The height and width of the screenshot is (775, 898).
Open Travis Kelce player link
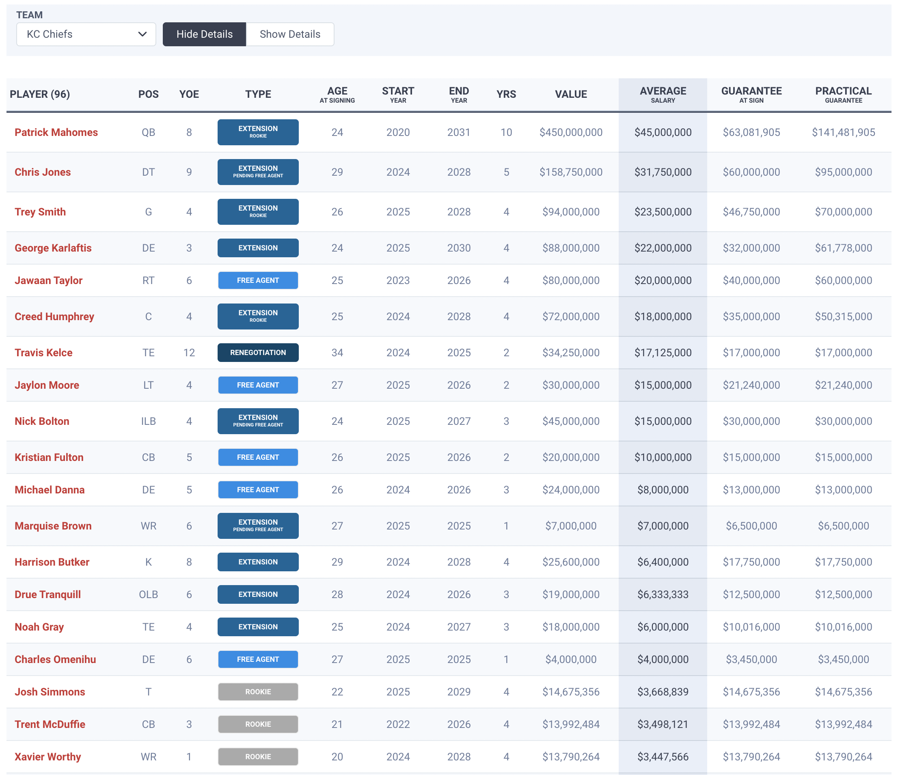click(43, 353)
